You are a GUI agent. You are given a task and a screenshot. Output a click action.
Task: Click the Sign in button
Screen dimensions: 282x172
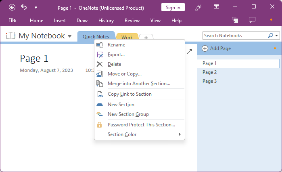(173, 7)
